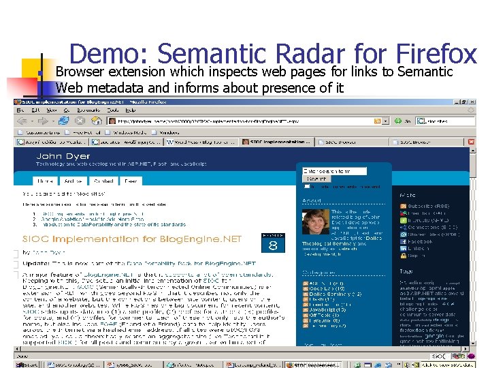Stop page loading with Stop icon
490x368 pixels.
click(x=80, y=121)
